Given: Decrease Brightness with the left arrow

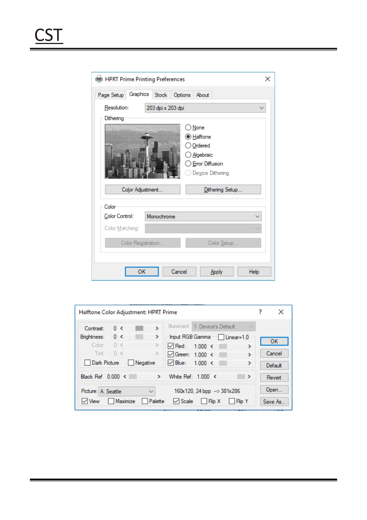Looking at the screenshot, I should click(x=122, y=337).
